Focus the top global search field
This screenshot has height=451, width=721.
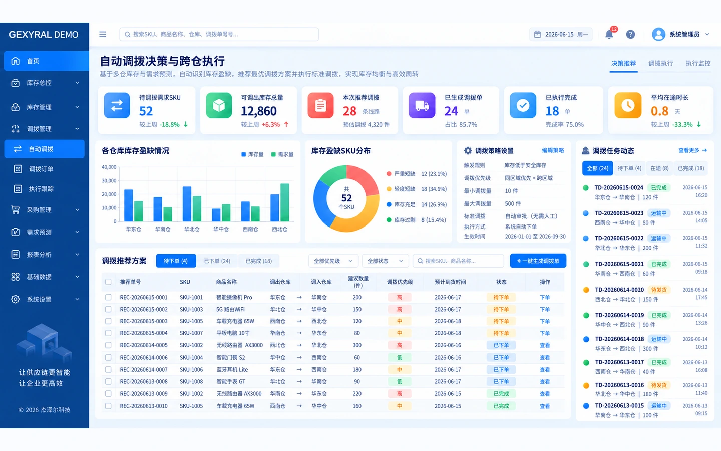(x=219, y=34)
